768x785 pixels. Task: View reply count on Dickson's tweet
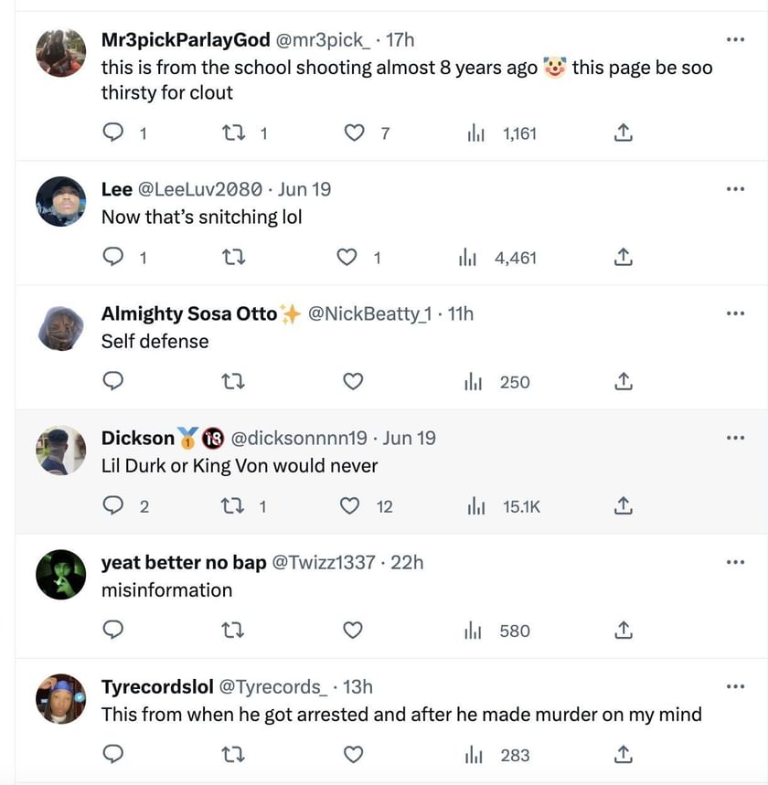pyautogui.click(x=122, y=505)
